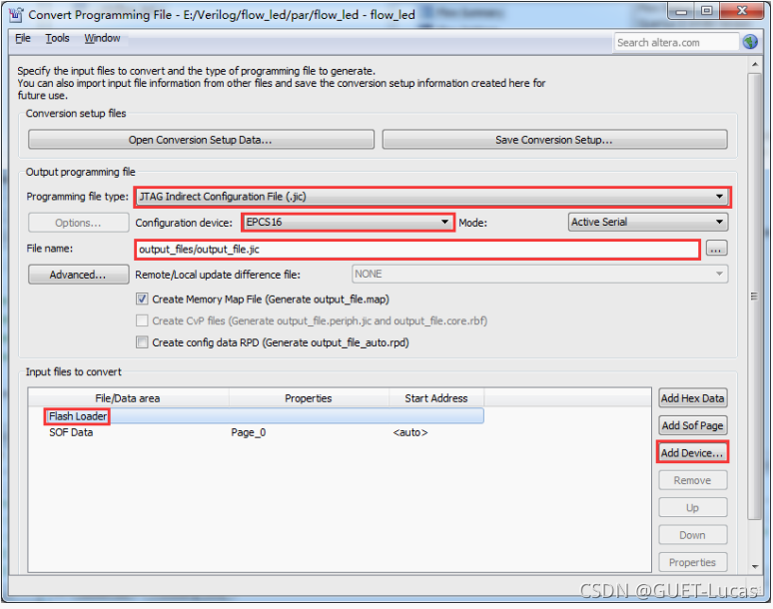Viewport: 773px width, 609px height.
Task: Click the File/Data area column header
Action: (x=128, y=398)
